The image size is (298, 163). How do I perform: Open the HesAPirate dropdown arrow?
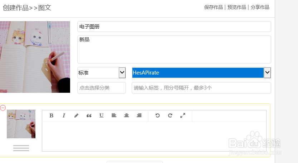point(267,73)
